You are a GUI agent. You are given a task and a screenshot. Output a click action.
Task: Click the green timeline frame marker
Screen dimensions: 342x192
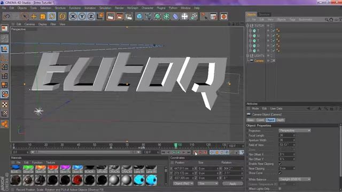tap(176, 145)
